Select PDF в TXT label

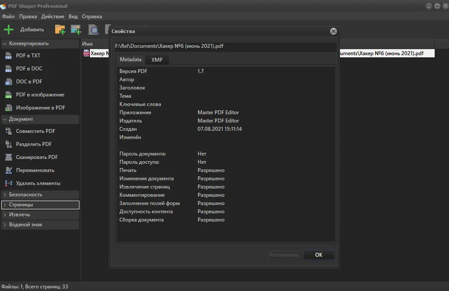click(x=28, y=56)
